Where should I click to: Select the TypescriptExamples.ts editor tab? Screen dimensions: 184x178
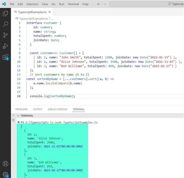32,12
